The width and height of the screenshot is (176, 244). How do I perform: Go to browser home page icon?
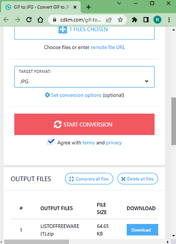pos(40,20)
